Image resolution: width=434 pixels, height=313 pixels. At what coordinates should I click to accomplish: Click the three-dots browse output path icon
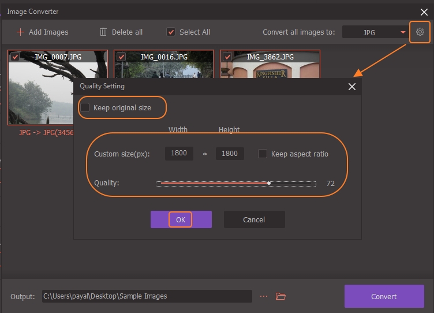264,296
